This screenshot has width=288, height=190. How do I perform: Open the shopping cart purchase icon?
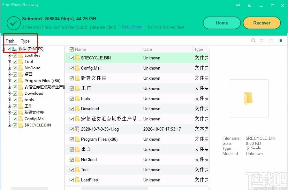pos(238,5)
